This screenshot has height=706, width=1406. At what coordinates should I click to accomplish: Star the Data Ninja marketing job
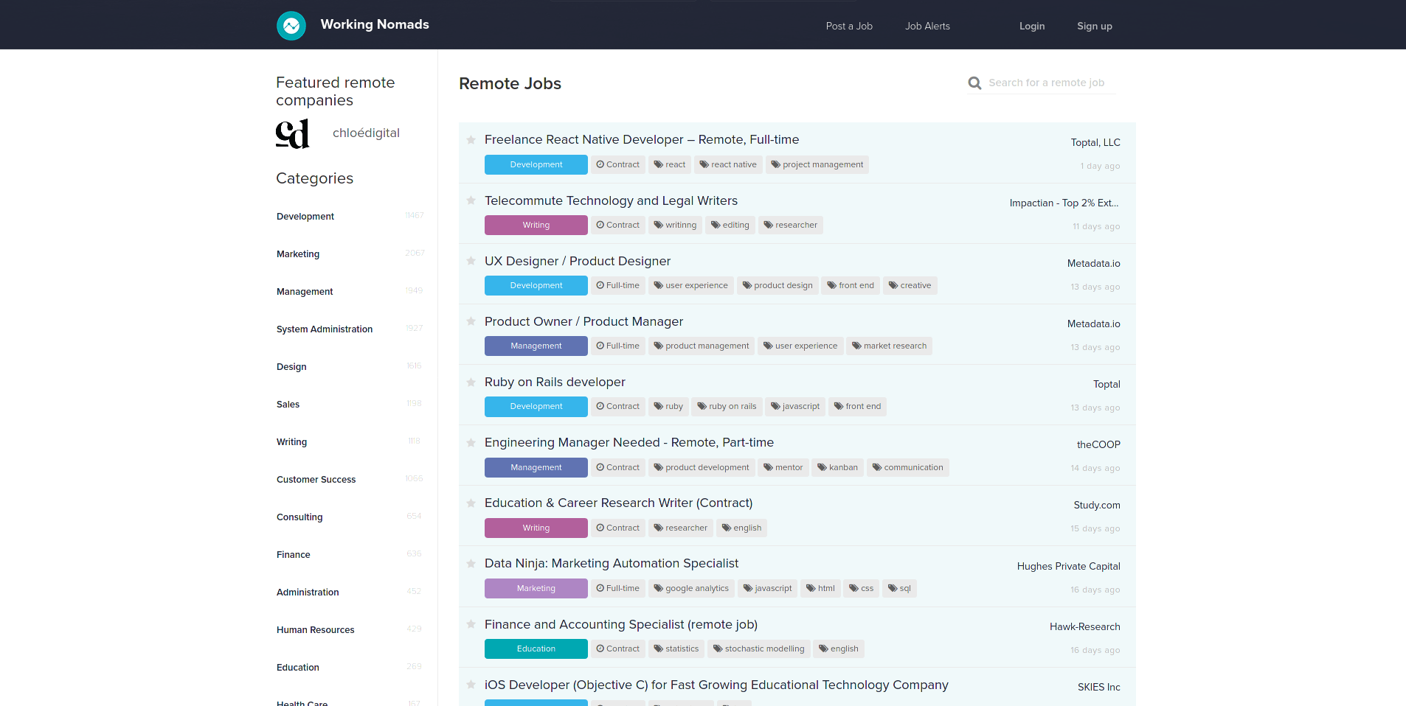[471, 564]
